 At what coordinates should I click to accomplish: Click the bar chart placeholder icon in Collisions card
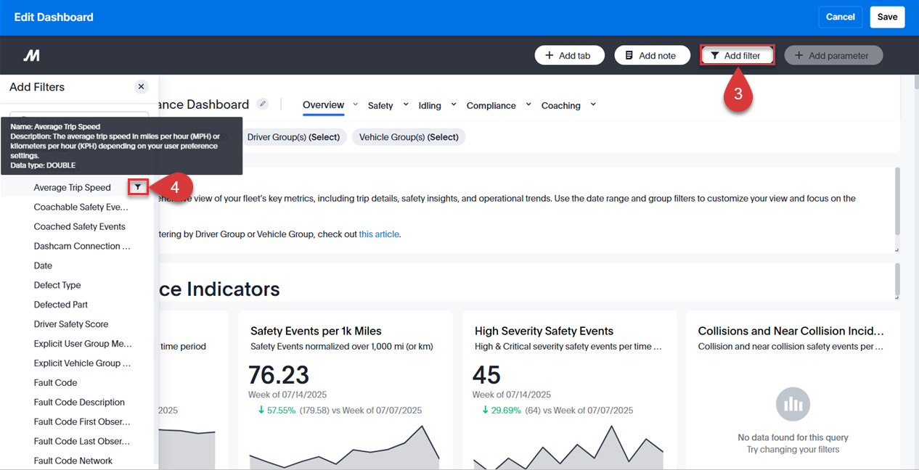(x=792, y=404)
